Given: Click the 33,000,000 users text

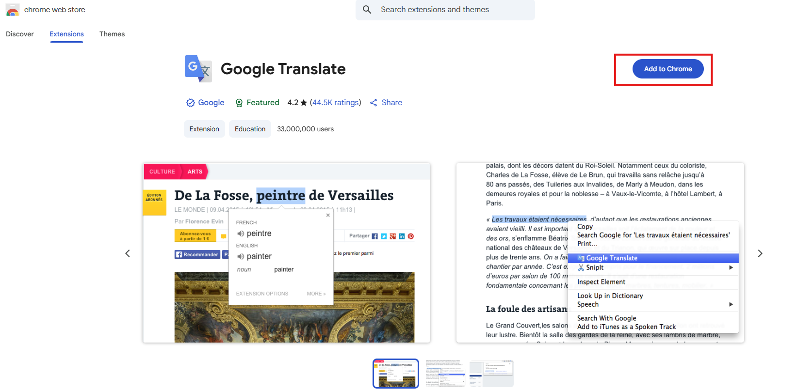Looking at the screenshot, I should point(305,129).
